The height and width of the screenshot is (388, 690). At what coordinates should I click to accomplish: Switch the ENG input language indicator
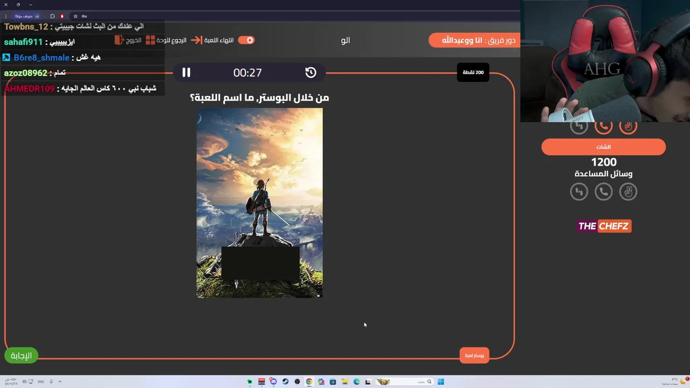pos(41,382)
